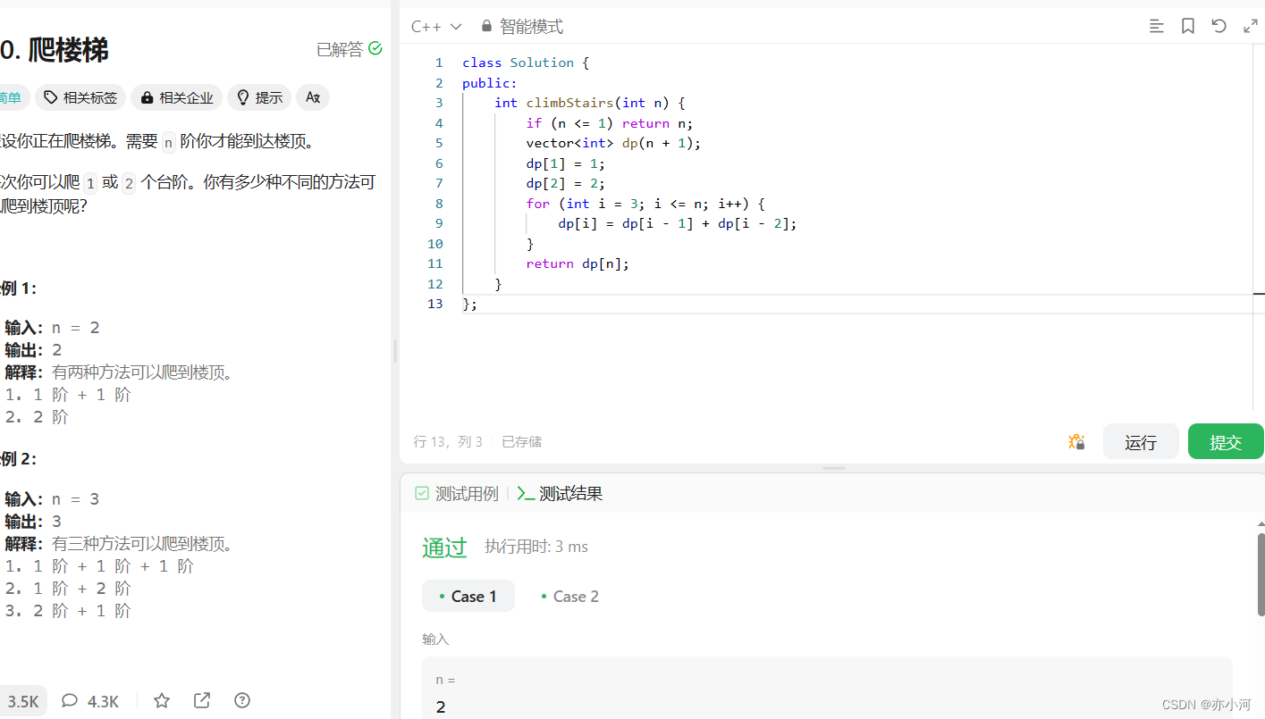Show the 提示 hint
Screen dimensions: 1265x719
tap(259, 97)
